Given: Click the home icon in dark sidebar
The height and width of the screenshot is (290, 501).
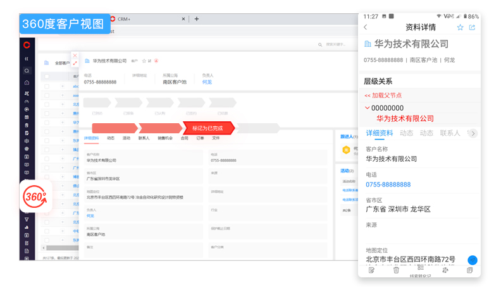Looking at the screenshot, I should pyautogui.click(x=27, y=82).
